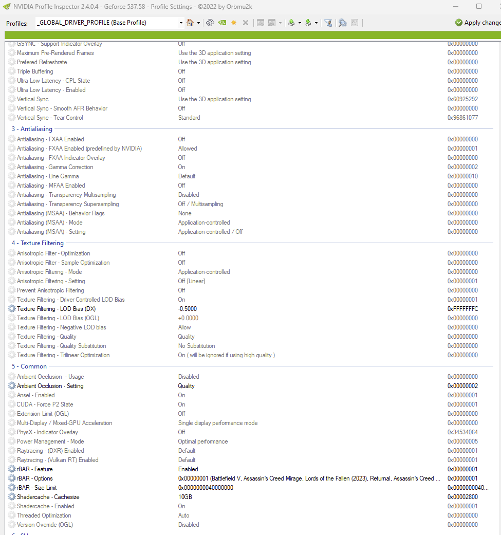Toggle the funnel filter customized settings icon
501x535 pixels.
(328, 23)
